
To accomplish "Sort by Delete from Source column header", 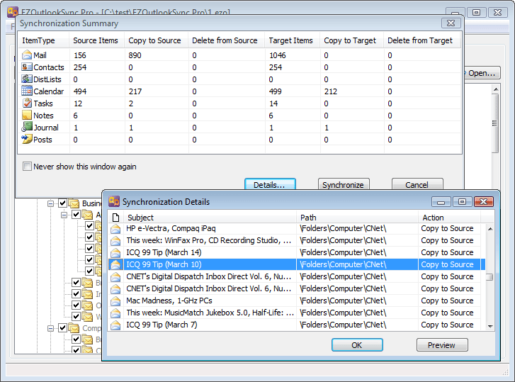I will pos(226,40).
